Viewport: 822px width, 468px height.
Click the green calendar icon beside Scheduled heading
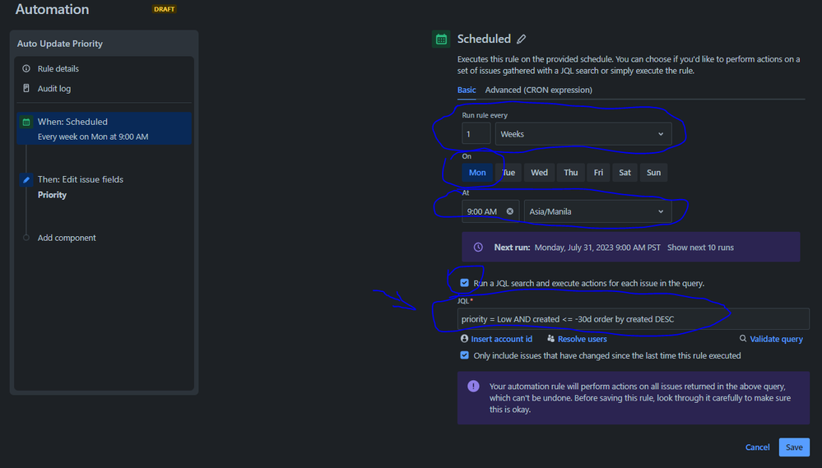441,39
